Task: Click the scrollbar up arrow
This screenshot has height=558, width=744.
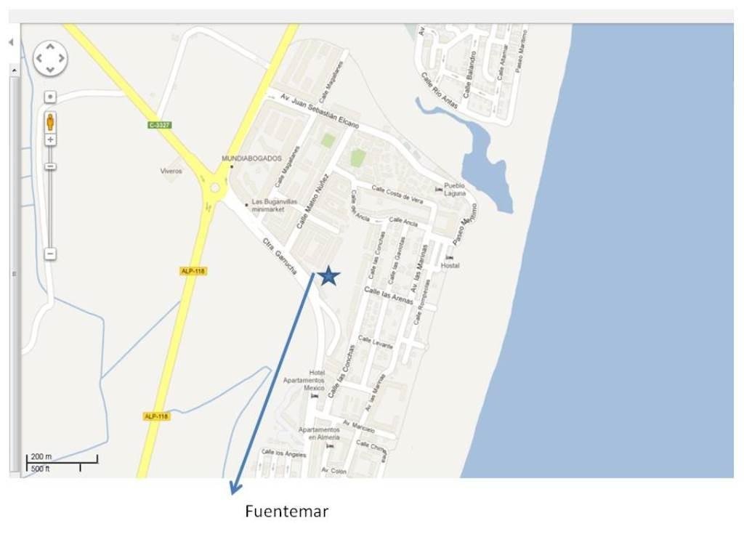Action: coord(15,70)
